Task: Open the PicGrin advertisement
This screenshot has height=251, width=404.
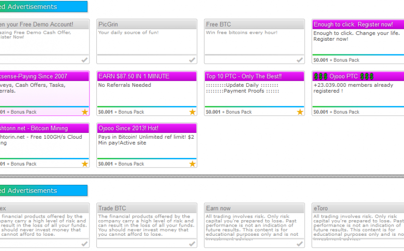Action: pos(108,25)
